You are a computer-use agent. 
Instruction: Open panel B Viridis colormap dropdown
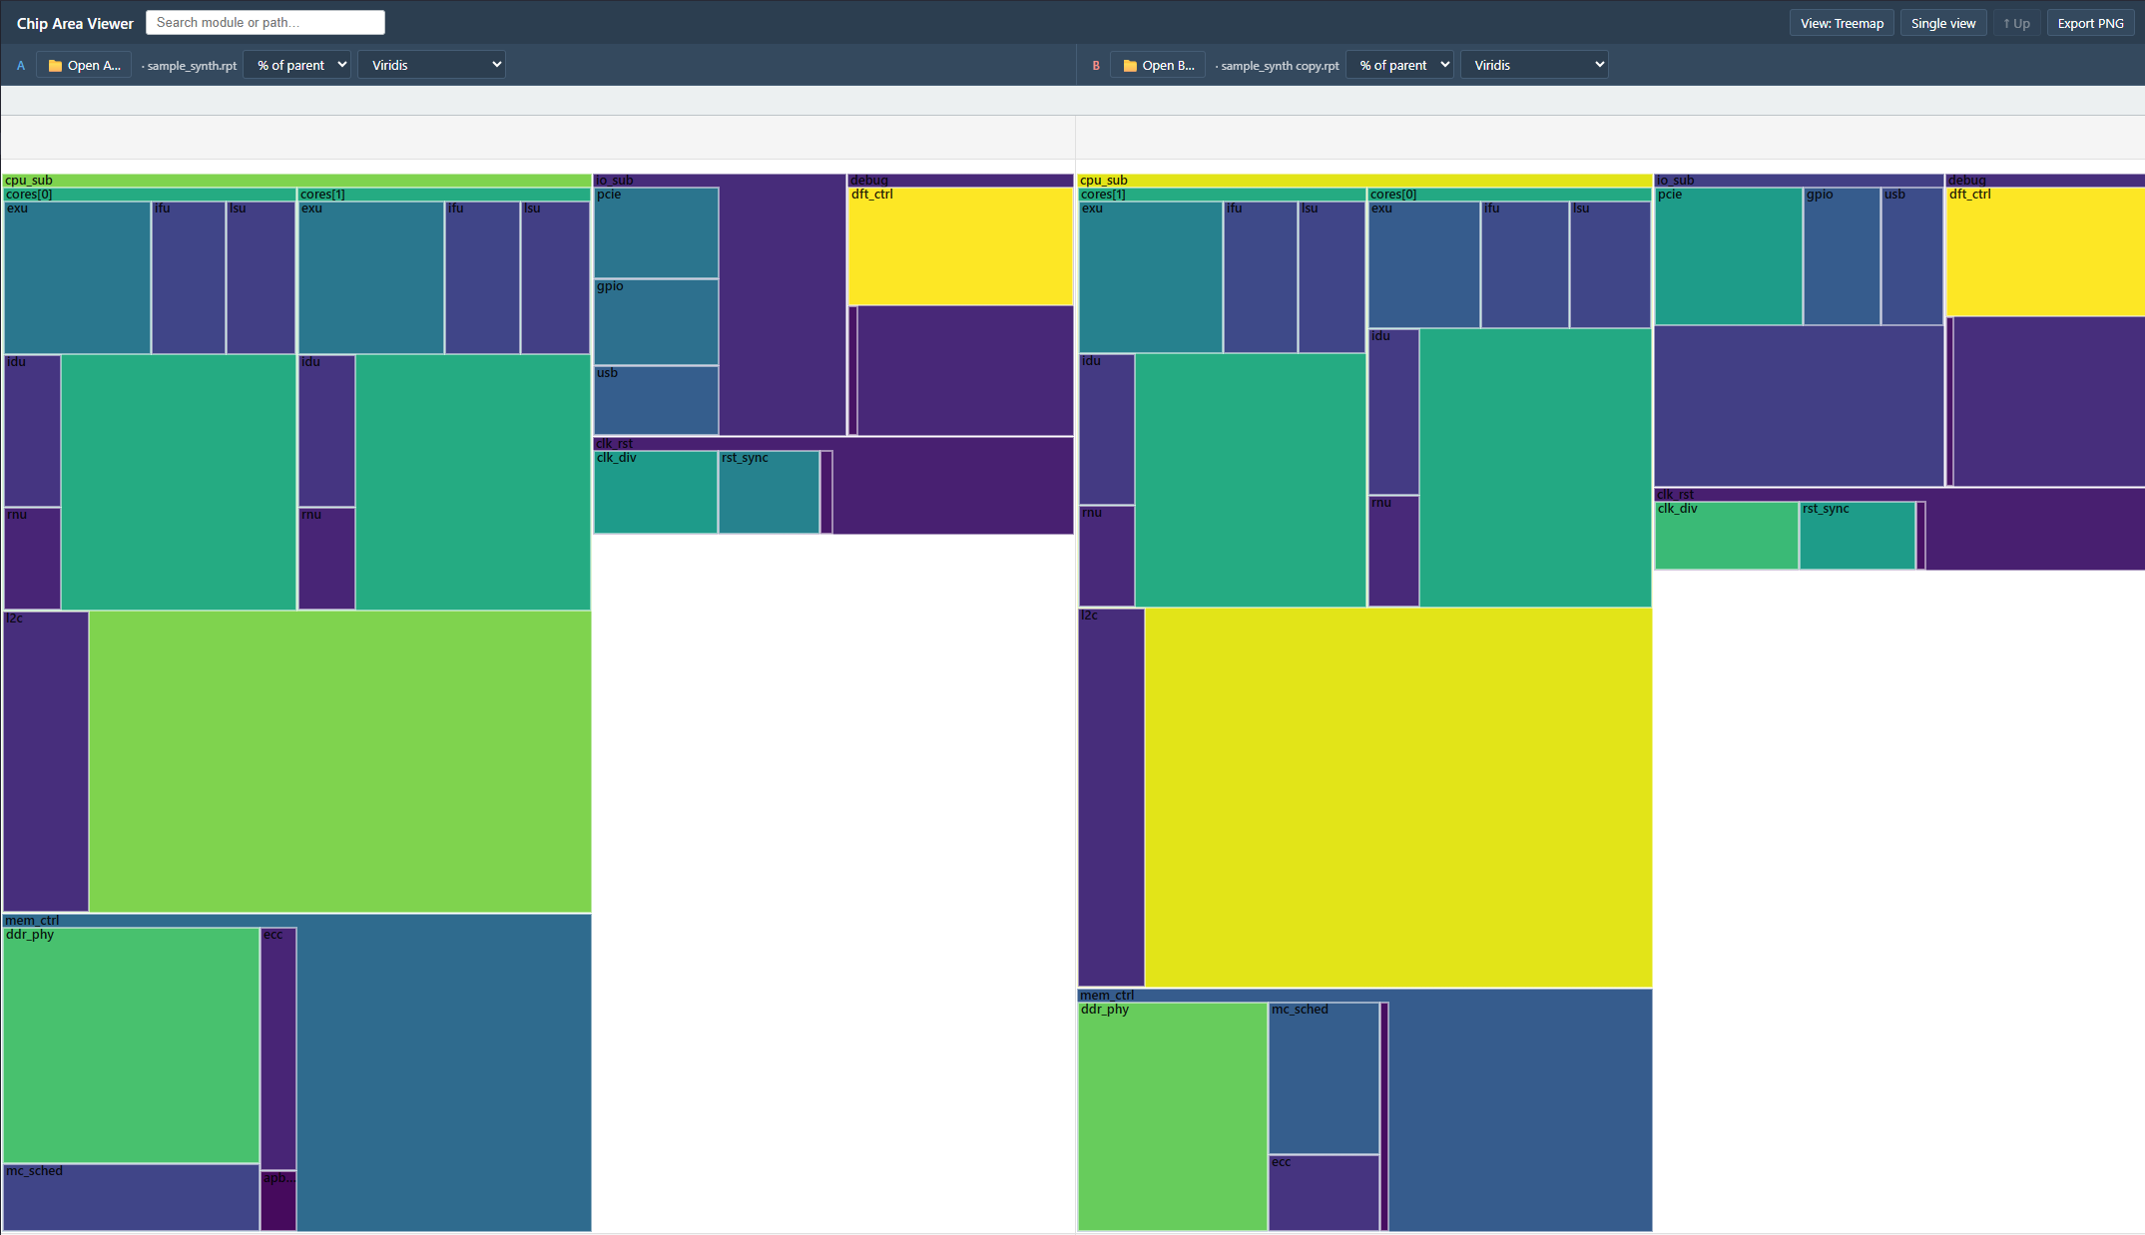pos(1534,65)
